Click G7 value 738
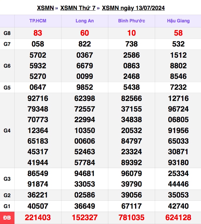This screenshot has width=201, height=224. click(132, 44)
